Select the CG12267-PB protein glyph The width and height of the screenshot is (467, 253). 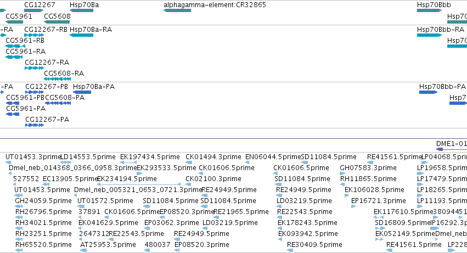point(35,92)
